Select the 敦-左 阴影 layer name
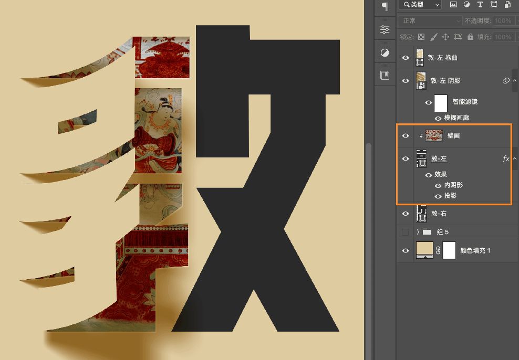This screenshot has width=519, height=360. pos(445,81)
